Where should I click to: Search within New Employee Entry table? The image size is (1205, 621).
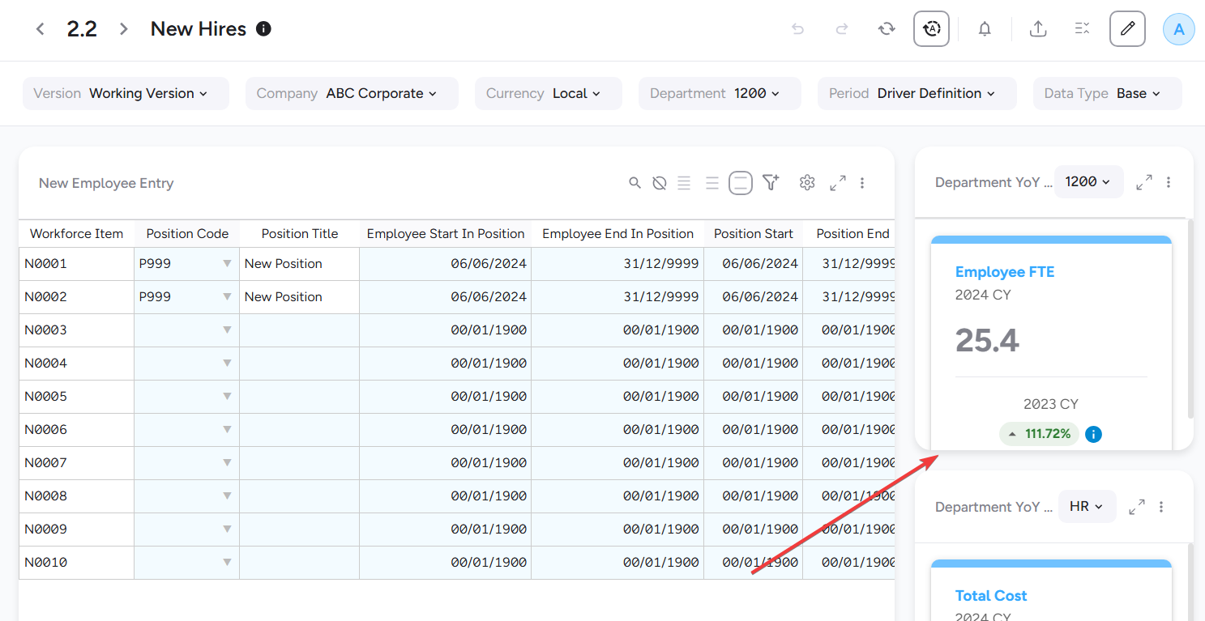pyautogui.click(x=635, y=183)
